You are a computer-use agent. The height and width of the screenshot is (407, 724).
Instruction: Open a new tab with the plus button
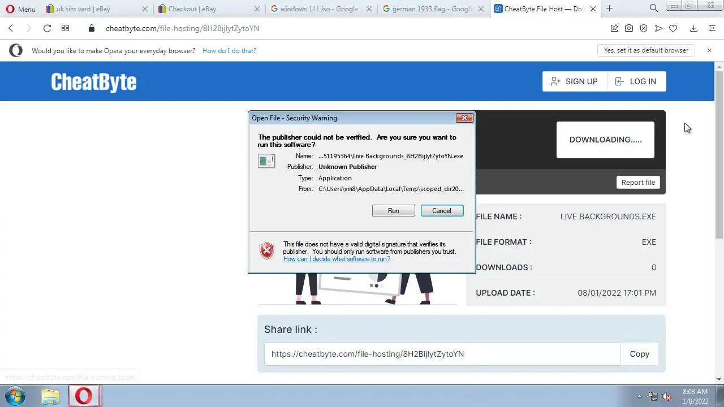click(x=609, y=8)
